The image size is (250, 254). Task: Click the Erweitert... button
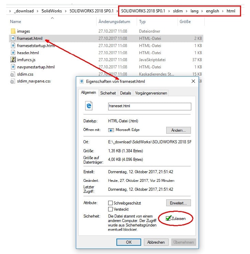pos(179,203)
